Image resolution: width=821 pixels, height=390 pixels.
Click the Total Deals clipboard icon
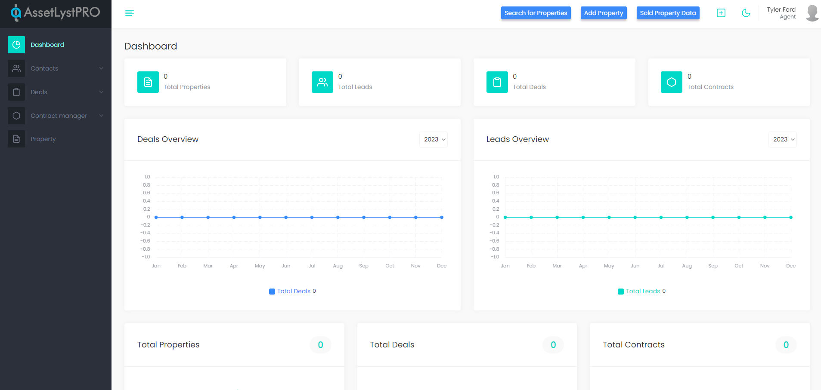point(497,82)
